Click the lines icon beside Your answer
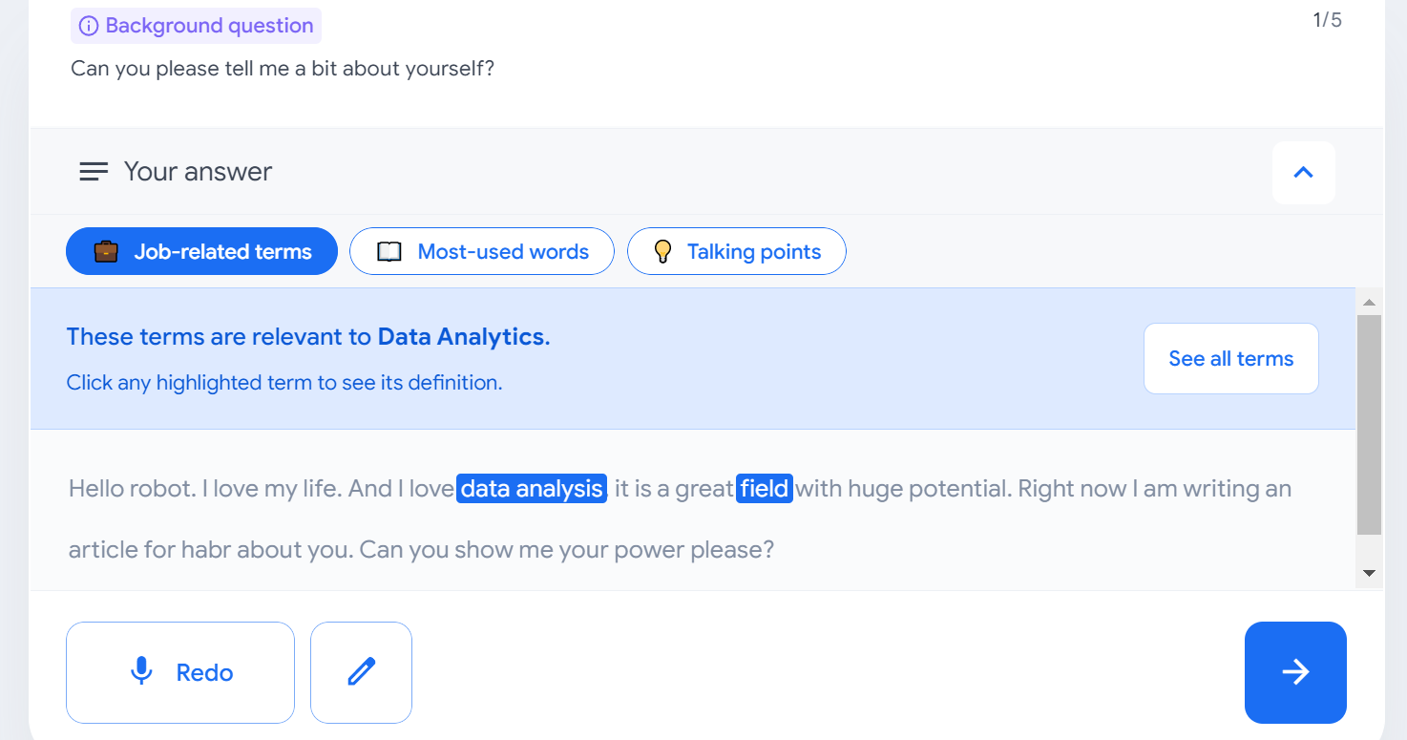 point(94,172)
